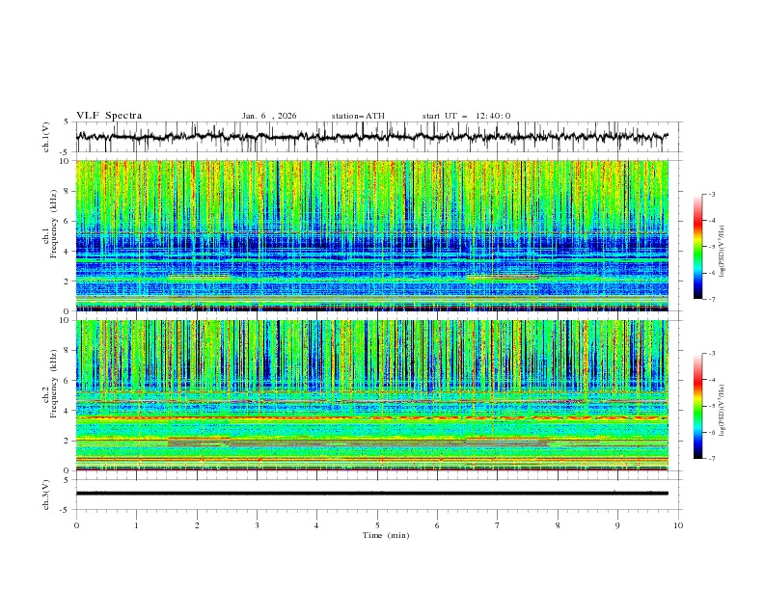
Task: Click the ch.3(V) axis label
Action: [47, 493]
